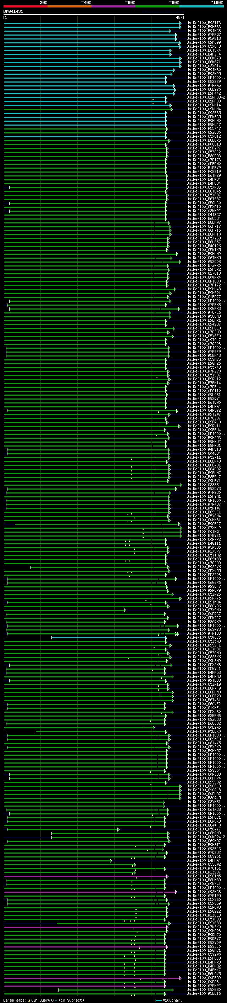Select the UniRef100_B9GF27 label
The height and width of the screenshot is (1003, 227).
204,524
